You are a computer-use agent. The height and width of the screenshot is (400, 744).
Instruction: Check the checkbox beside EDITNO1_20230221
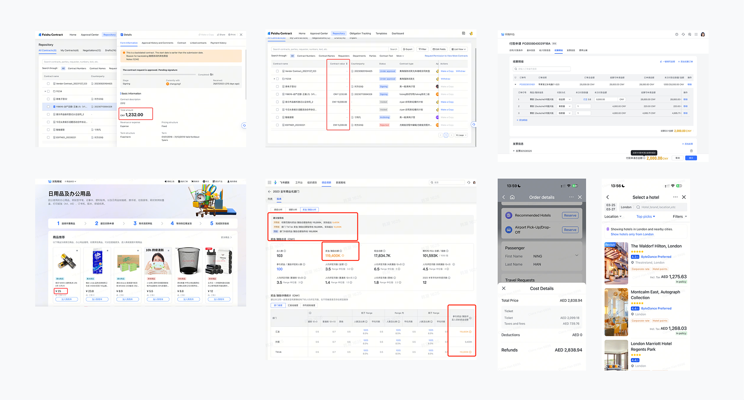(277, 125)
